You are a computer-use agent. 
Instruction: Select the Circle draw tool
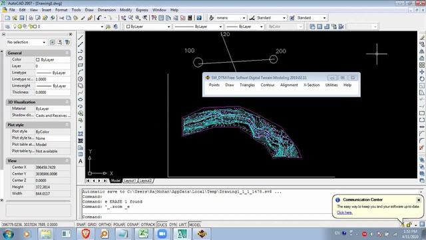[81, 79]
